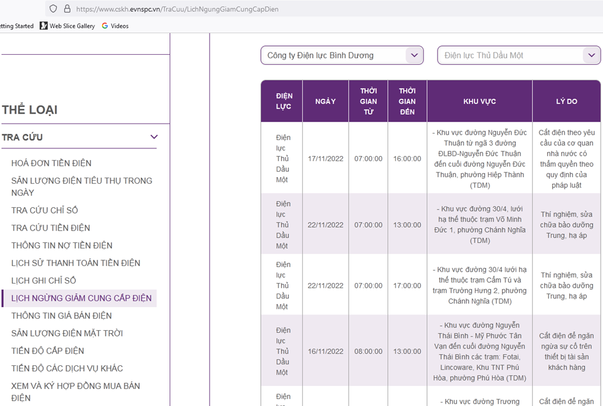The image size is (603, 406).
Task: Open LỊCH SỬ THANH TOÁN TIỀN ĐIỆN
Action: tap(76, 263)
